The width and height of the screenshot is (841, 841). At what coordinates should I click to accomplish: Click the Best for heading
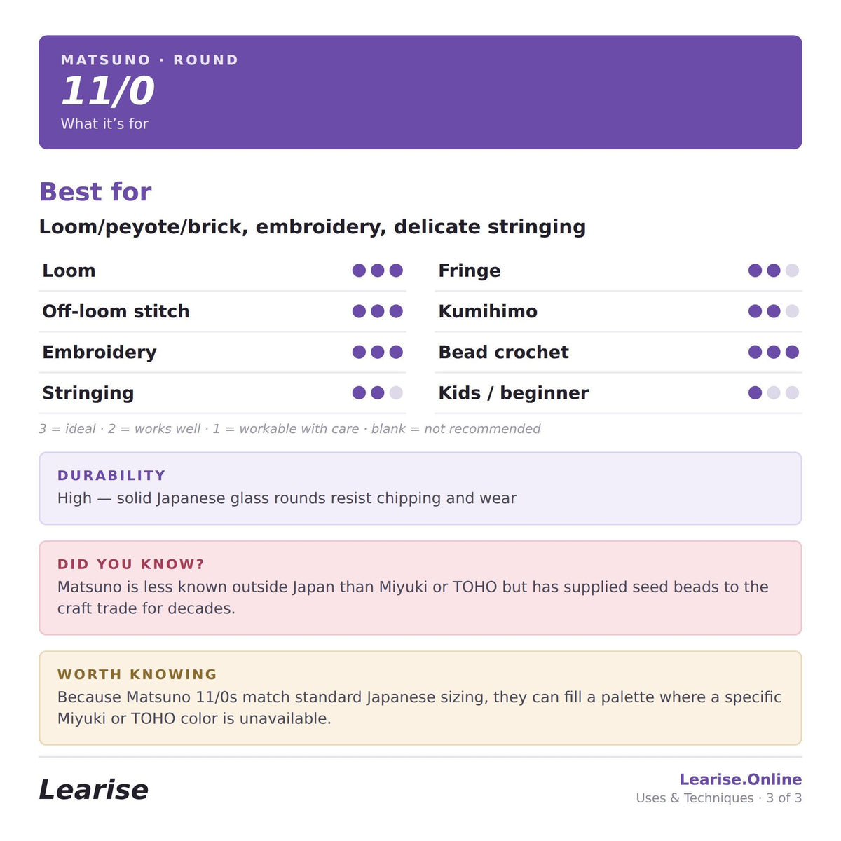[95, 191]
